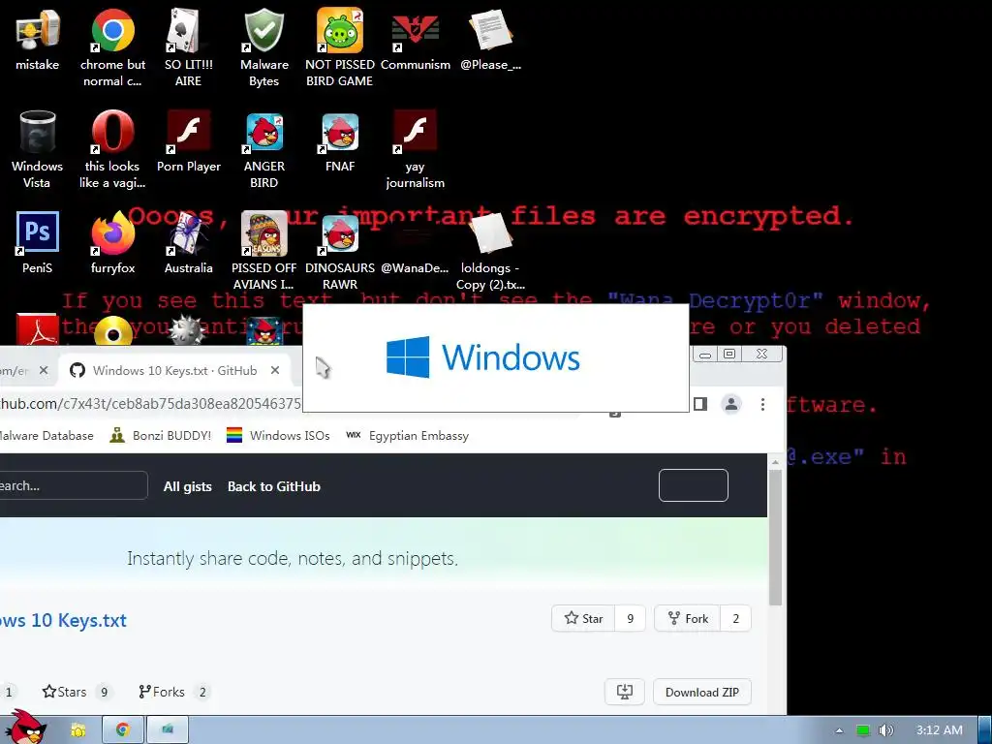Close the partially visible left Chrome tab
The height and width of the screenshot is (744, 992).
tap(44, 370)
